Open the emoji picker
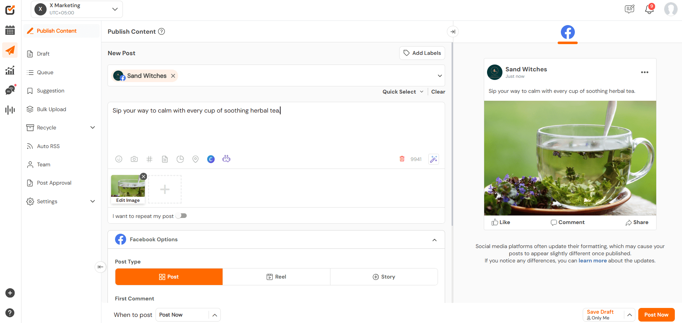This screenshot has height=323, width=682. 119,159
